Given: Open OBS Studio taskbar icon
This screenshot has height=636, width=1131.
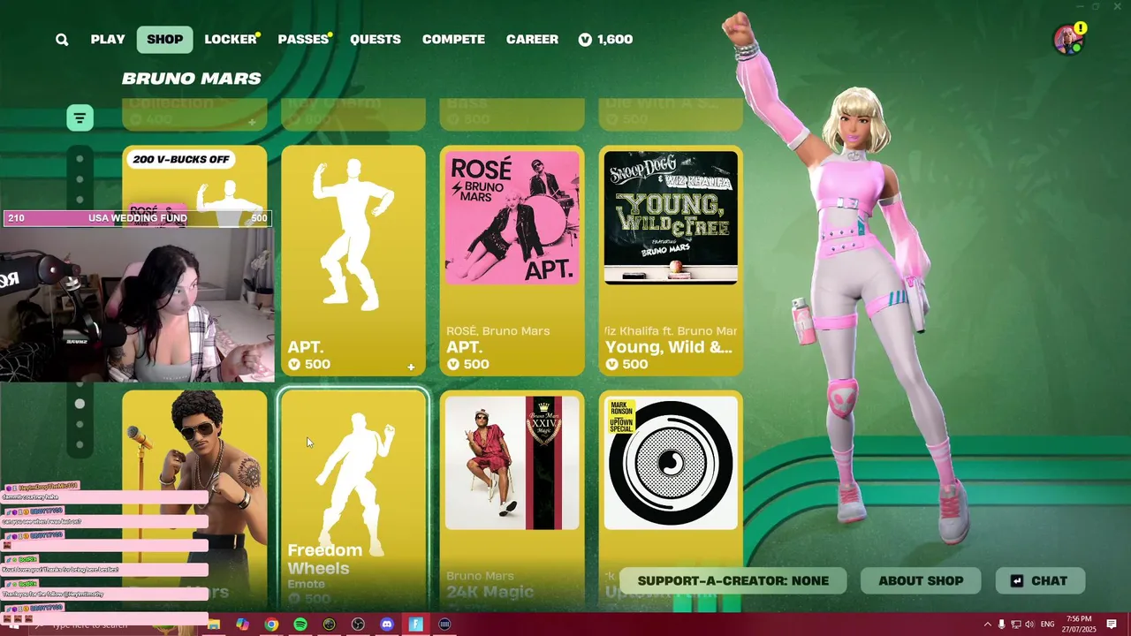Looking at the screenshot, I should click(x=358, y=625).
